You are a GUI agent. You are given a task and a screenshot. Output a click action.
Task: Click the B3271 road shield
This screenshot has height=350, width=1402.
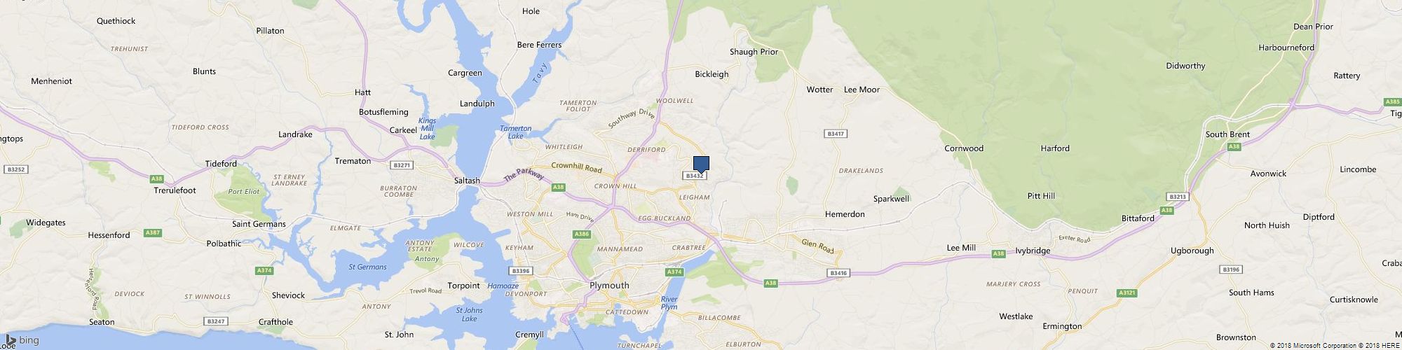402,165
